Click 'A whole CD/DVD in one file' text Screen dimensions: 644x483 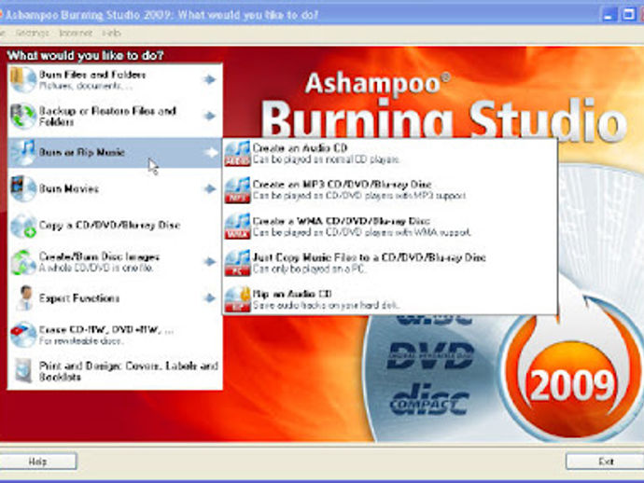[x=96, y=268]
